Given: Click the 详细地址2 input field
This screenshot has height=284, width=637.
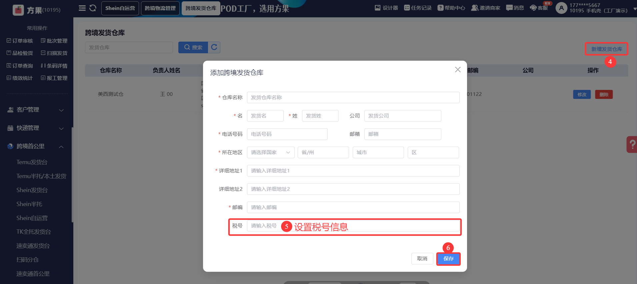Looking at the screenshot, I should (x=353, y=189).
